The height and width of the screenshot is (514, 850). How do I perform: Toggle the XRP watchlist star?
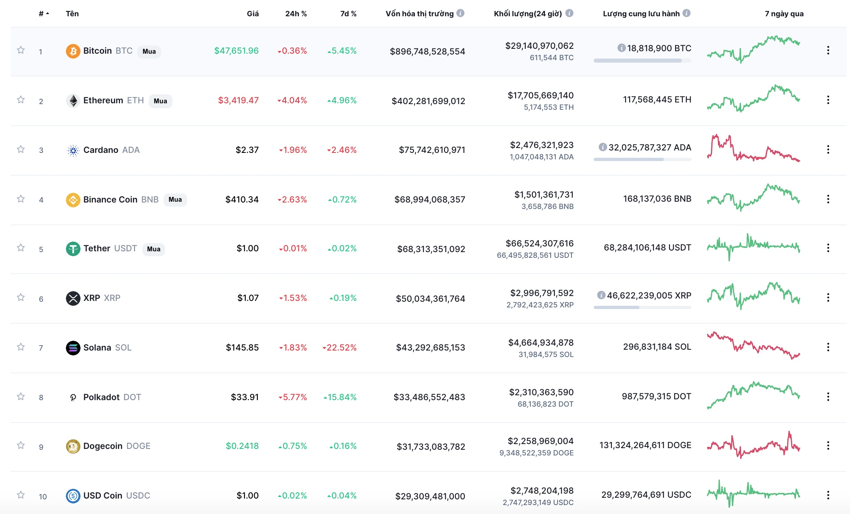pyautogui.click(x=21, y=297)
